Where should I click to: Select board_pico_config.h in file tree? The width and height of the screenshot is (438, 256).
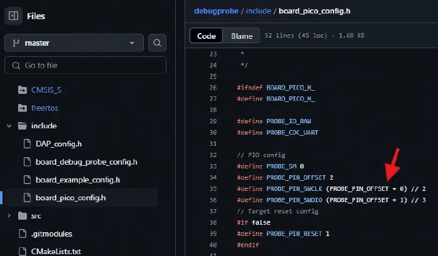pyautogui.click(x=71, y=198)
